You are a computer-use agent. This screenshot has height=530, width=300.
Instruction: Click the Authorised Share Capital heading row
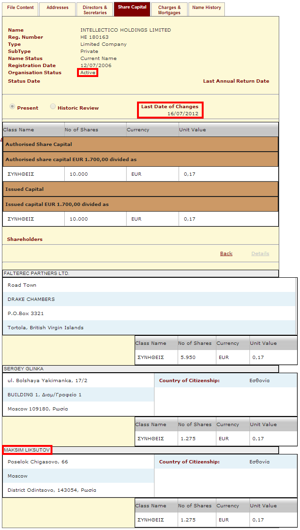click(140, 145)
